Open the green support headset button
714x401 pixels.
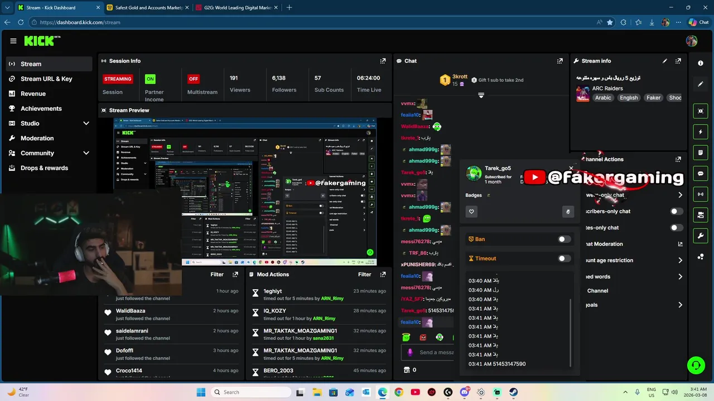[696, 365]
